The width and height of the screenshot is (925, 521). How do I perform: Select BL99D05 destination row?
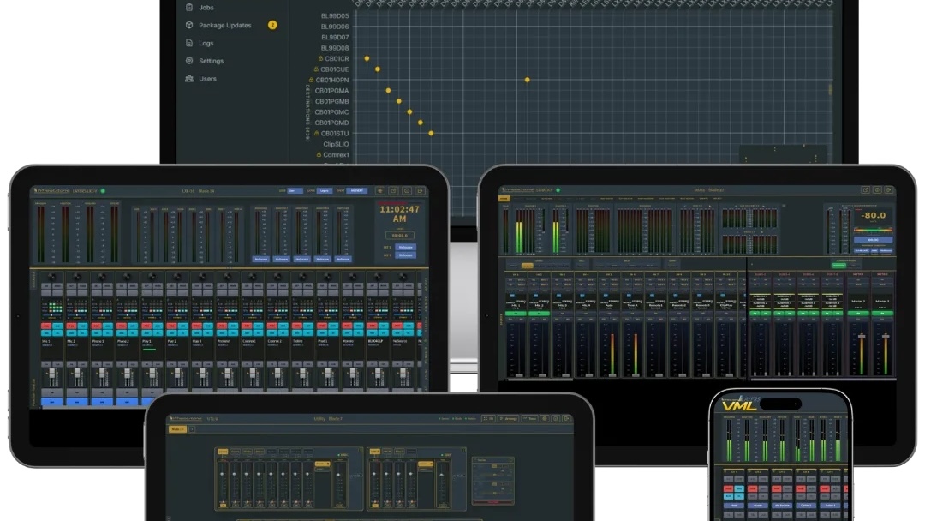[x=335, y=16]
